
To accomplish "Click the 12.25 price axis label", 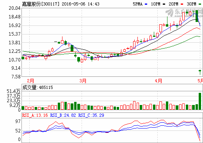I will (14, 51).
